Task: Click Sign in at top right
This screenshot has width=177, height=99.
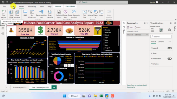Action: pos(152,2)
